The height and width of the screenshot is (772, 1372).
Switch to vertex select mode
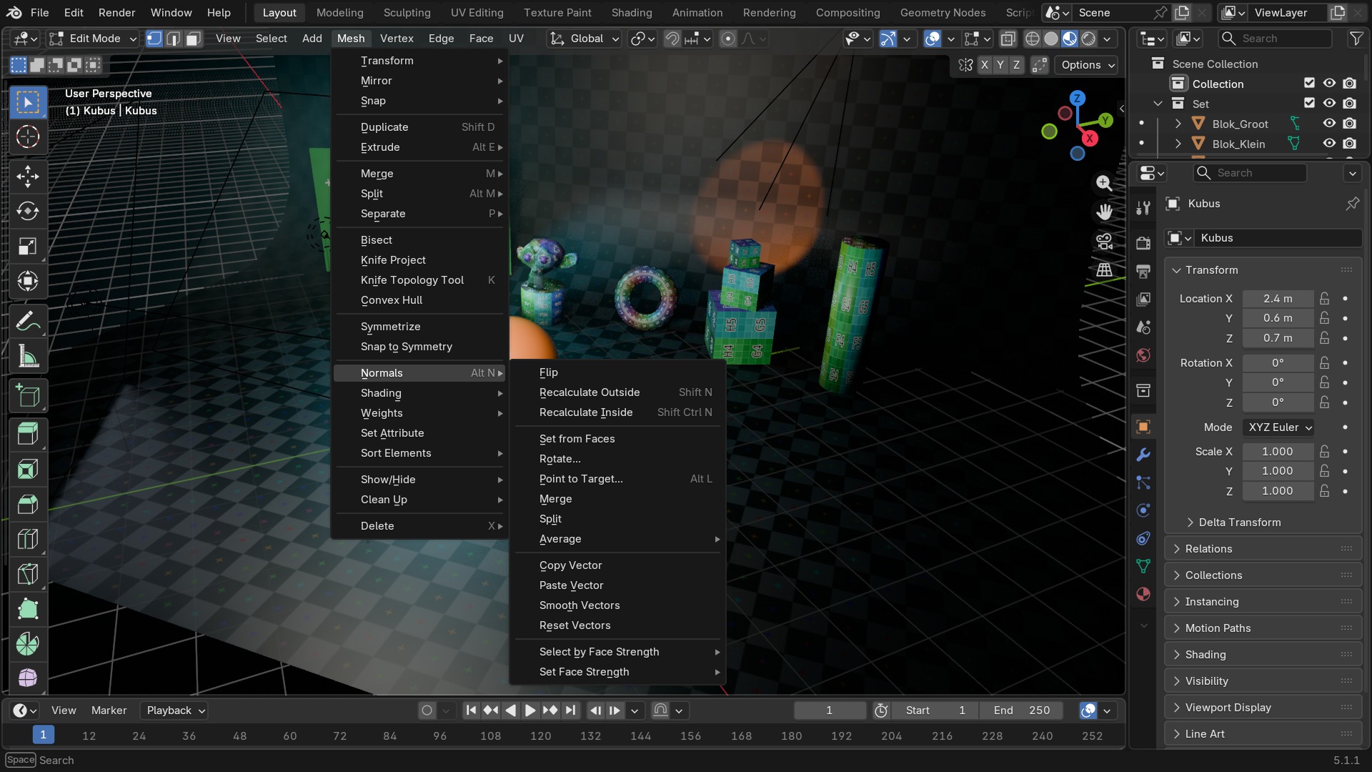[x=154, y=39]
